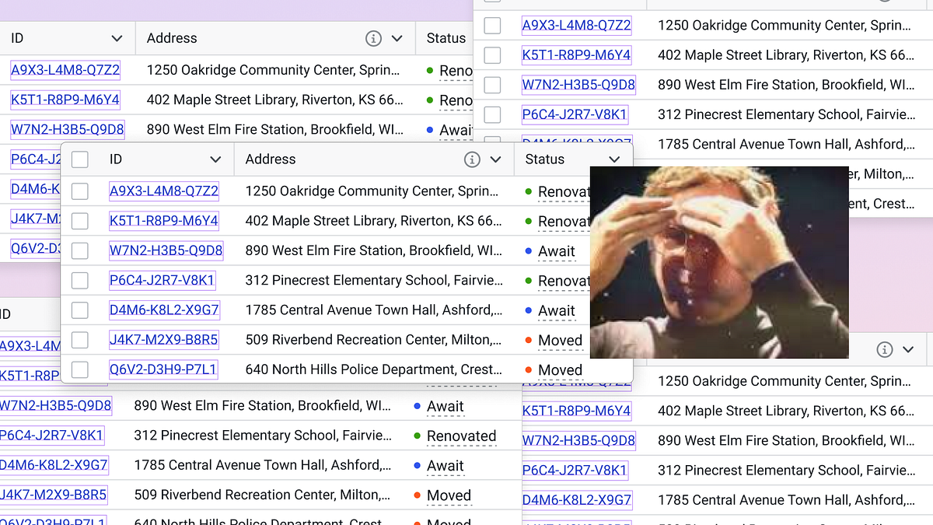Click the Address info icon in the front center table
Screen dimensions: 933x525
click(x=472, y=159)
